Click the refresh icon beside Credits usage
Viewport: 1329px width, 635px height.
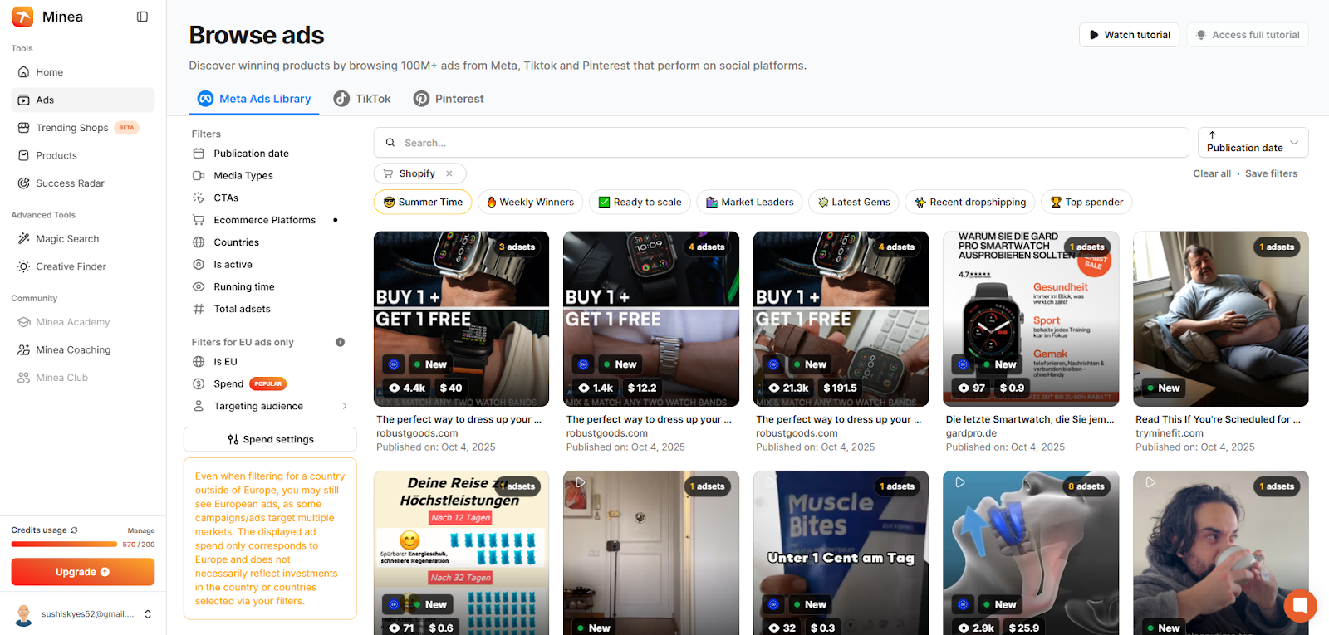75,530
